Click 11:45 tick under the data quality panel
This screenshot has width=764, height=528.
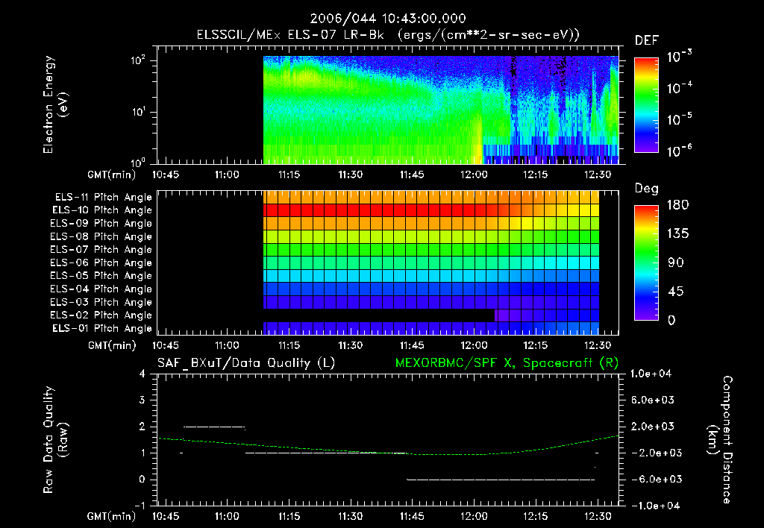(x=412, y=516)
